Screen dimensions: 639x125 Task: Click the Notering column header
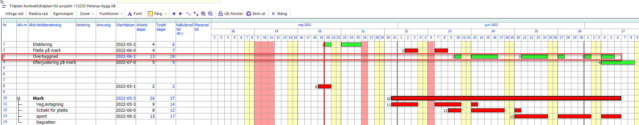[x=83, y=25]
